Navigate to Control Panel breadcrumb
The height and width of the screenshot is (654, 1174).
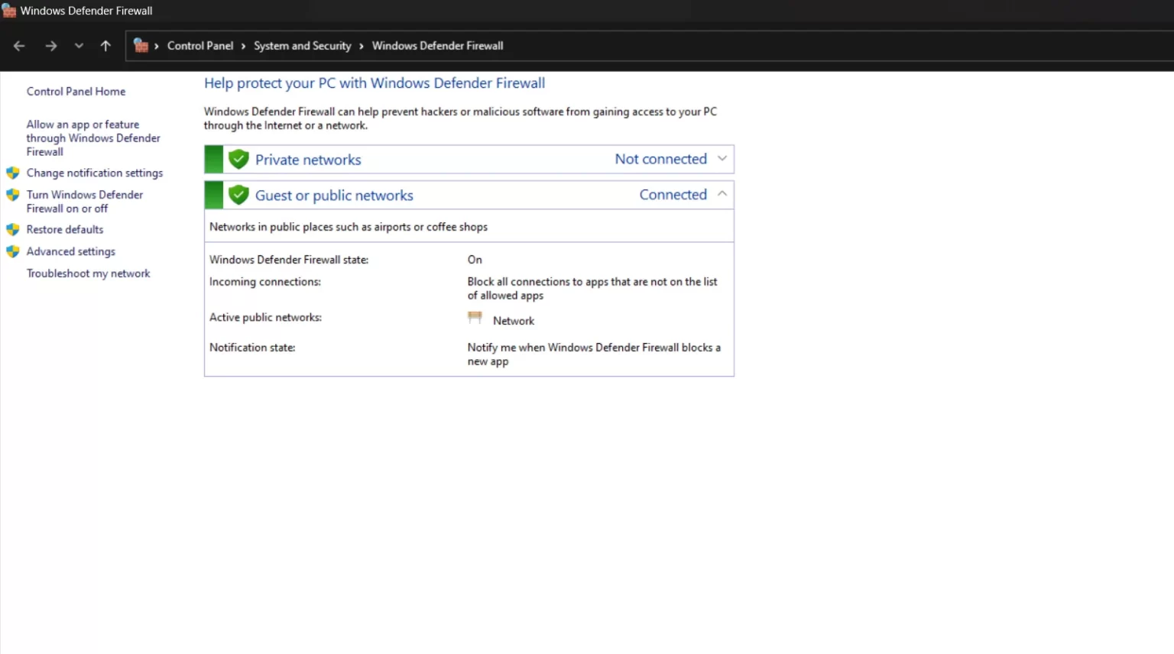200,46
